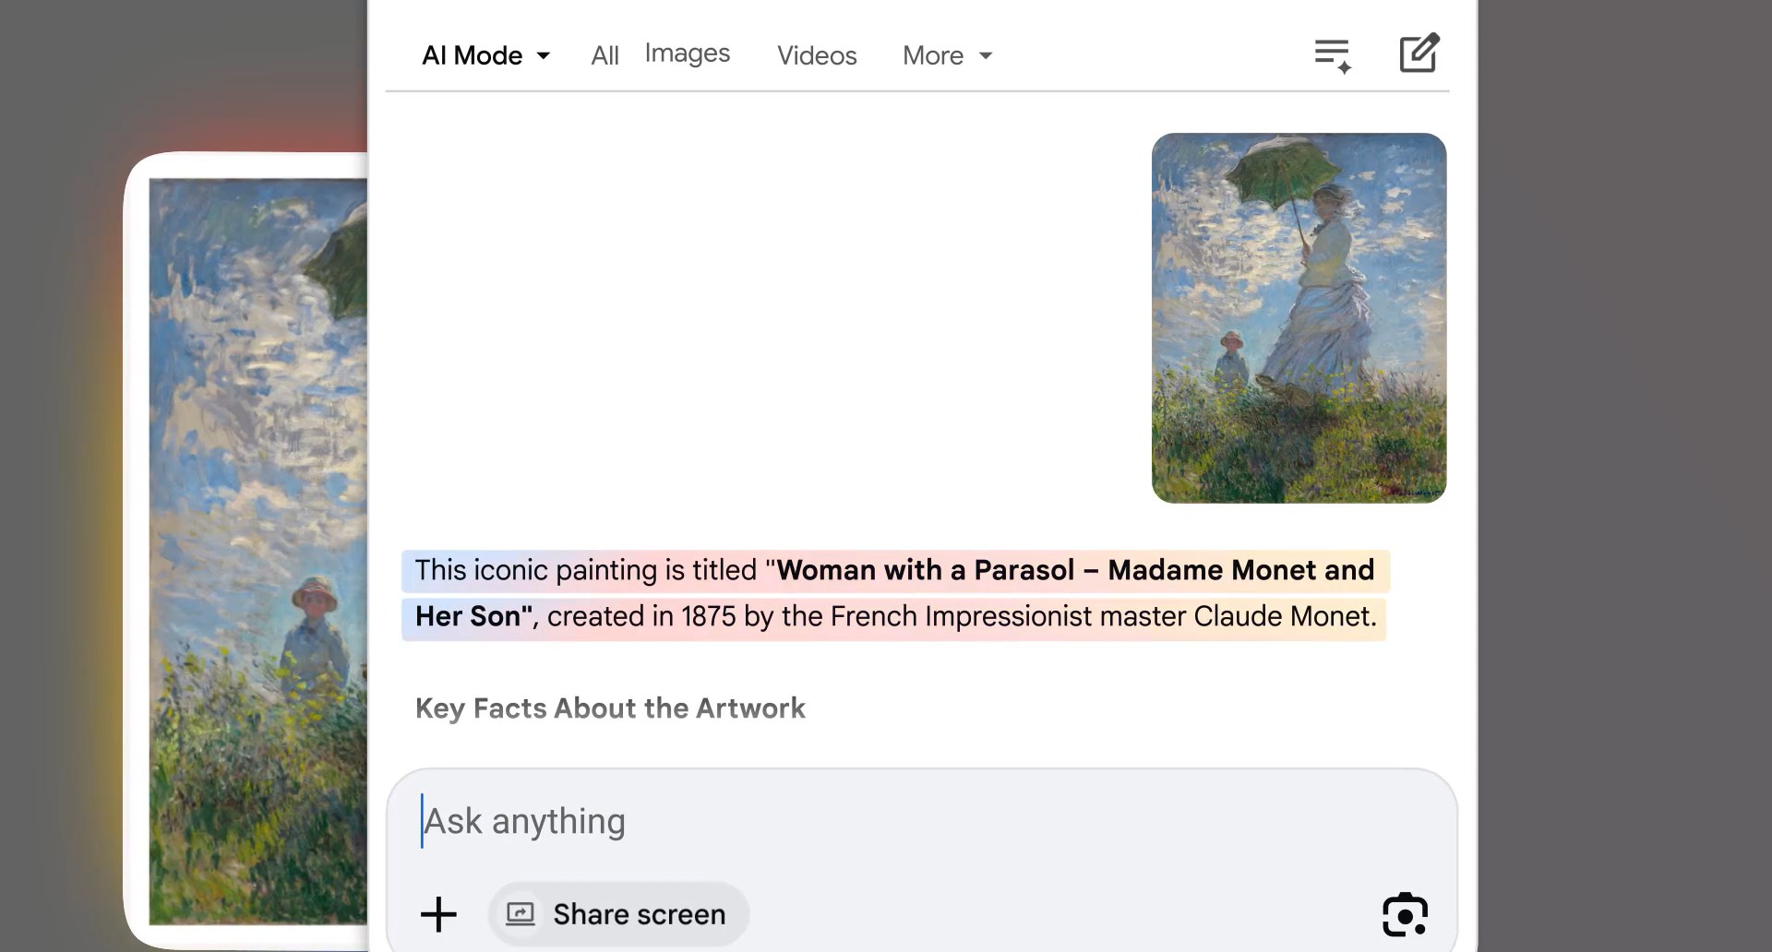Click the monitor icon inside Share screen
This screenshot has width=1772, height=952.
click(x=521, y=914)
